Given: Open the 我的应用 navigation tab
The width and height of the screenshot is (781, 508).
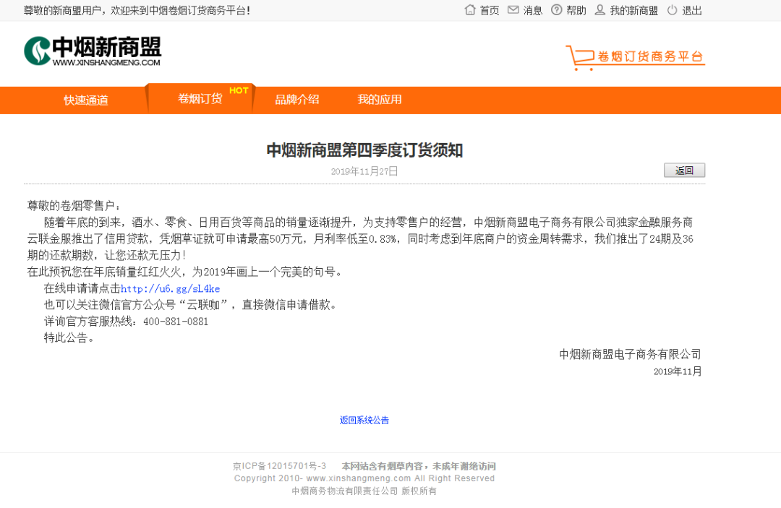Looking at the screenshot, I should click(x=379, y=100).
